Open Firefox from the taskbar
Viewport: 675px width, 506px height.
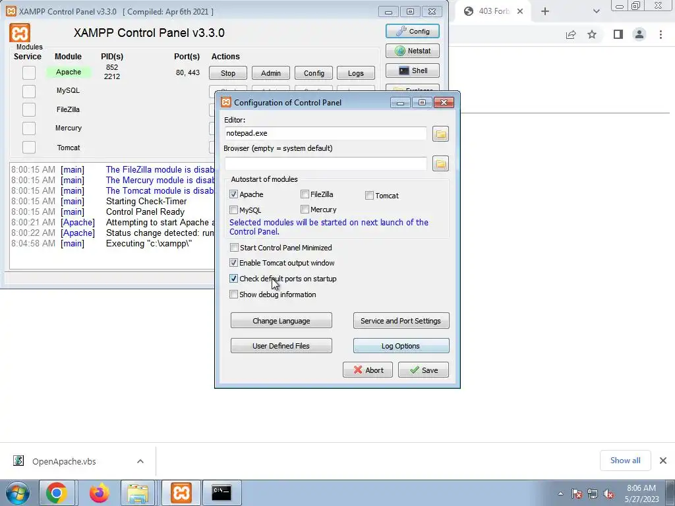tap(100, 493)
